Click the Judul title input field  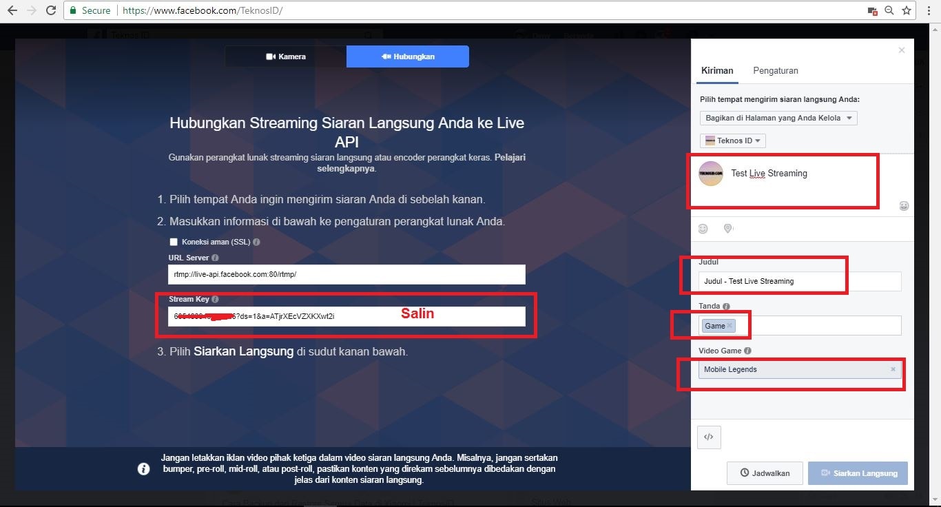pos(800,281)
